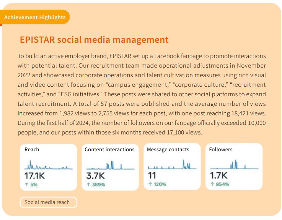Click the Message contacts sparkline chart
This screenshot has height=220, width=282.
click(x=172, y=165)
